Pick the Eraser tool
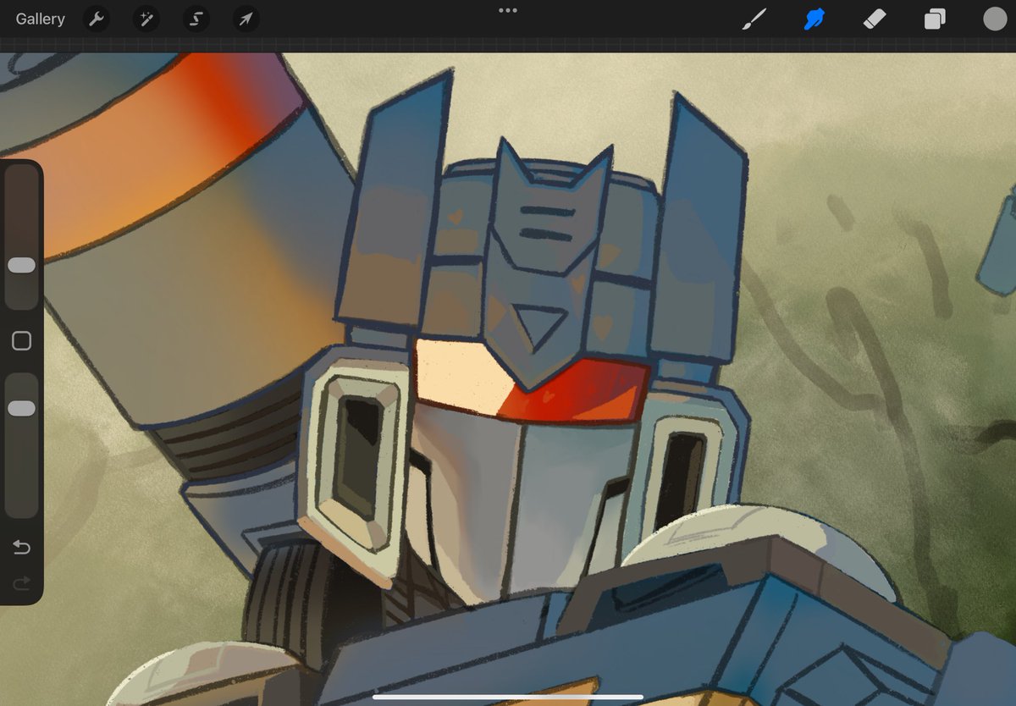Viewport: 1016px width, 706px height. pos(874,19)
